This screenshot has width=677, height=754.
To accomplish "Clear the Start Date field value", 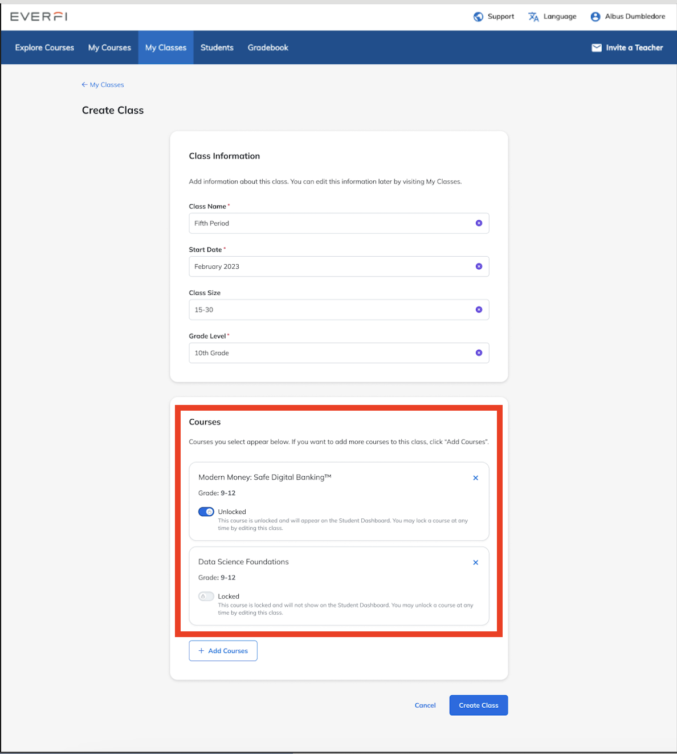I will tap(479, 266).
